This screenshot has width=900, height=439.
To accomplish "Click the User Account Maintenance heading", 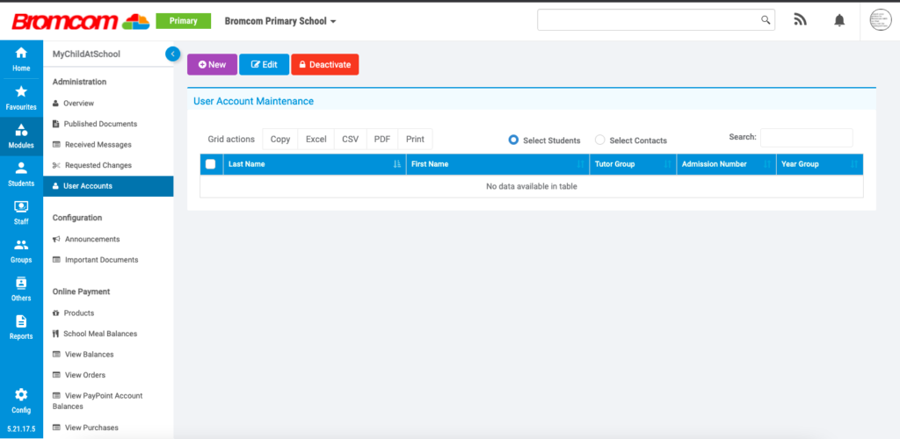I will pyautogui.click(x=253, y=102).
